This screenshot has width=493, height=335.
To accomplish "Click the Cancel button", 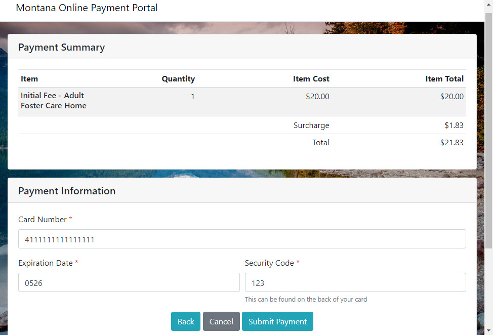I will point(221,321).
